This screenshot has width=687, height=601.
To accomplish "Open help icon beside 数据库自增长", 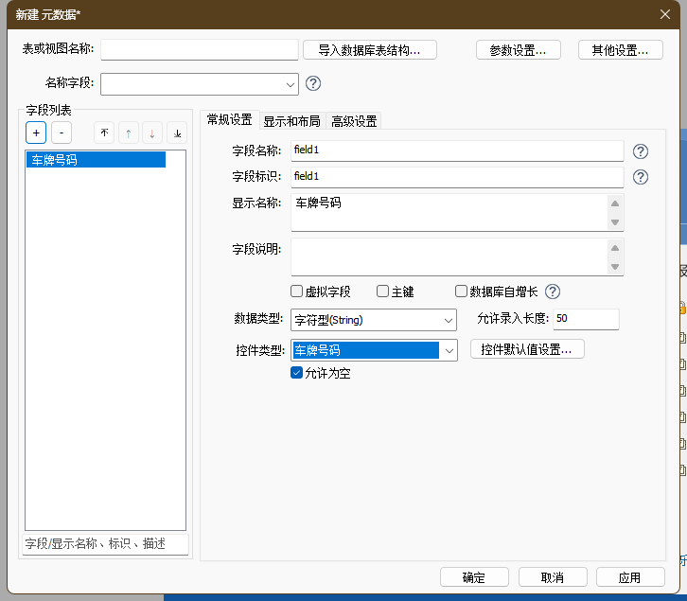I will [553, 292].
